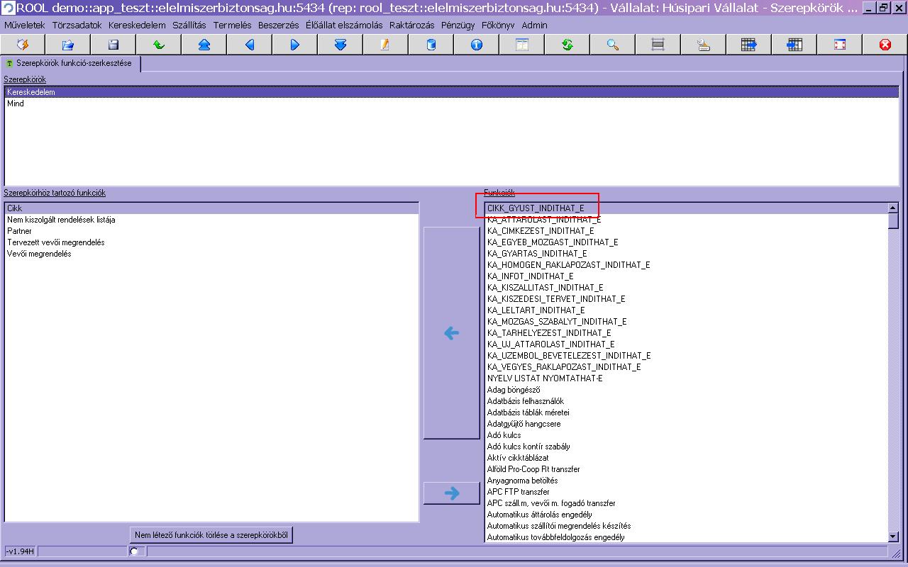Click the open folder toolbar icon
Image resolution: width=908 pixels, height=567 pixels.
[68, 45]
